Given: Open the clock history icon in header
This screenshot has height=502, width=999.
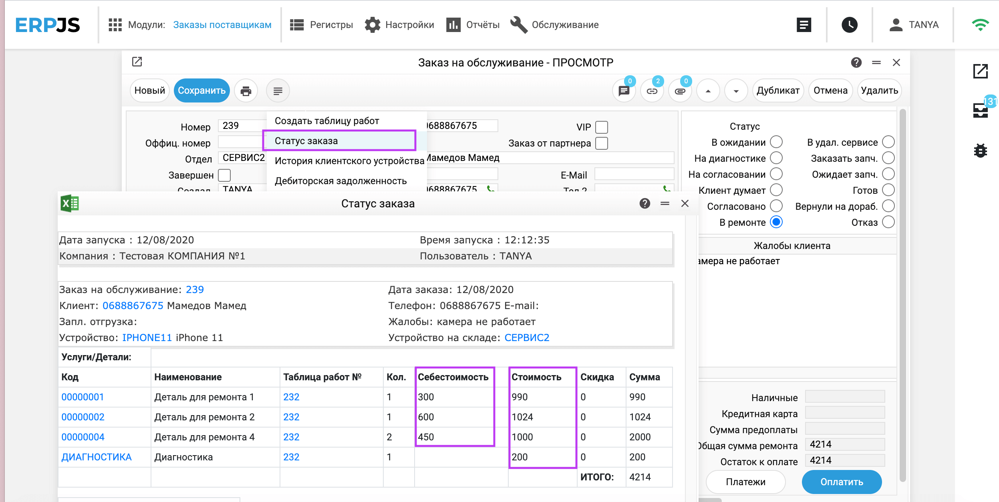Looking at the screenshot, I should click(849, 25).
